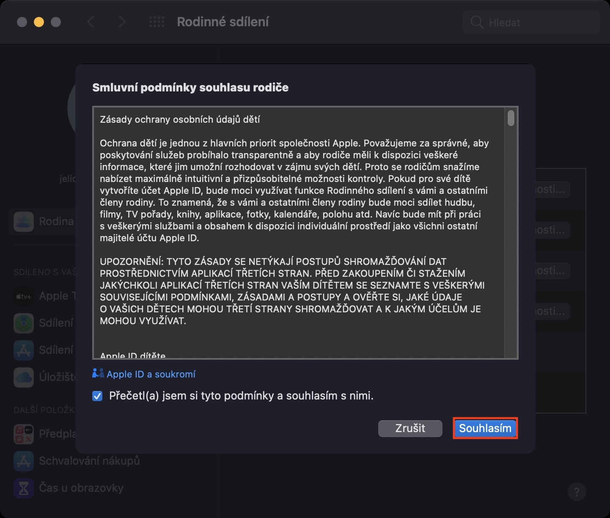Open help with the question mark button
The height and width of the screenshot is (518, 610).
[x=577, y=492]
